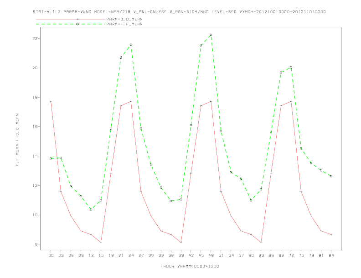
Task: Click the y-axis tick label 14
Action: pos(35,156)
